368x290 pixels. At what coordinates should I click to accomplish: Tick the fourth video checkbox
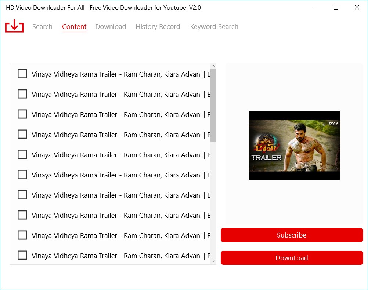[22, 134]
